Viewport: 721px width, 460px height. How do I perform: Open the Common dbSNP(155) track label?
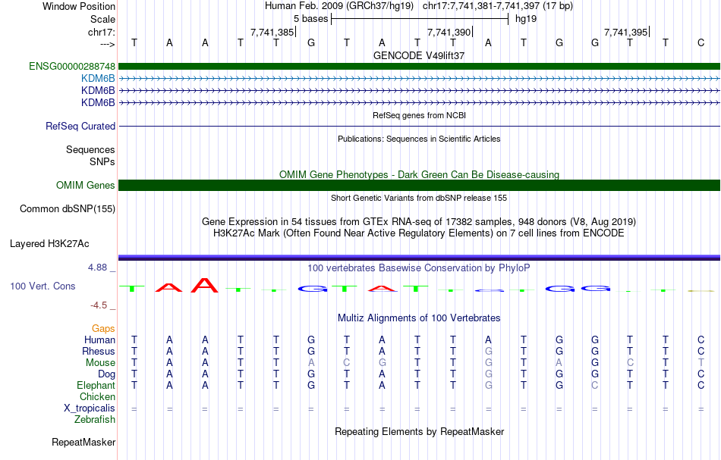click(x=68, y=209)
